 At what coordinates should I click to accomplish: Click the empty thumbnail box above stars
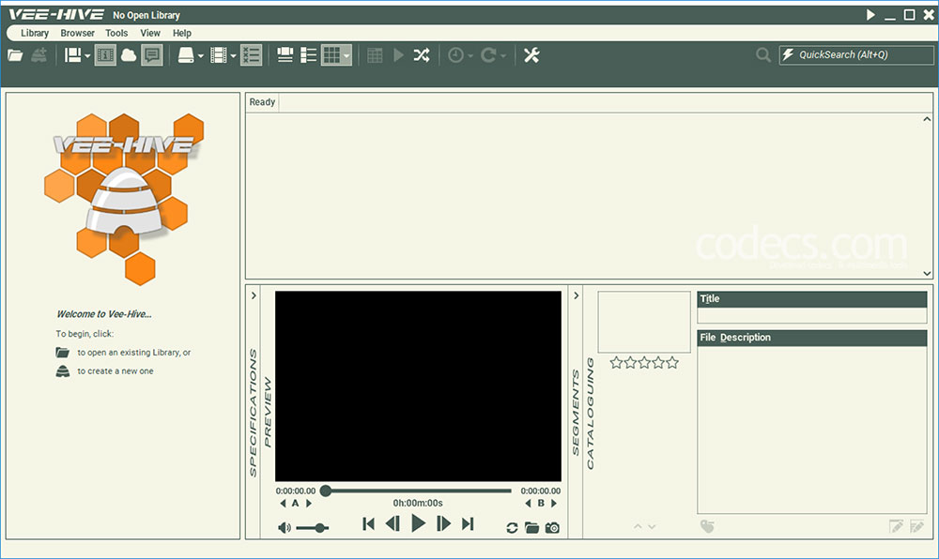click(644, 323)
